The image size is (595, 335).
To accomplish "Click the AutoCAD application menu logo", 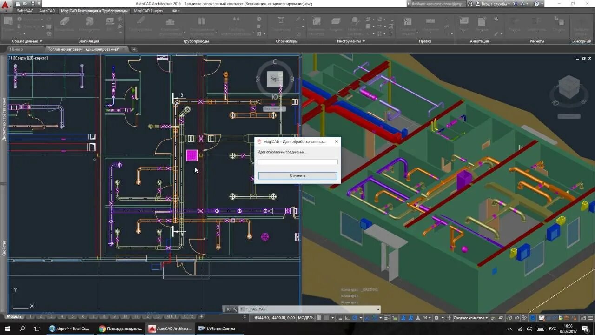I will [x=5, y=4].
